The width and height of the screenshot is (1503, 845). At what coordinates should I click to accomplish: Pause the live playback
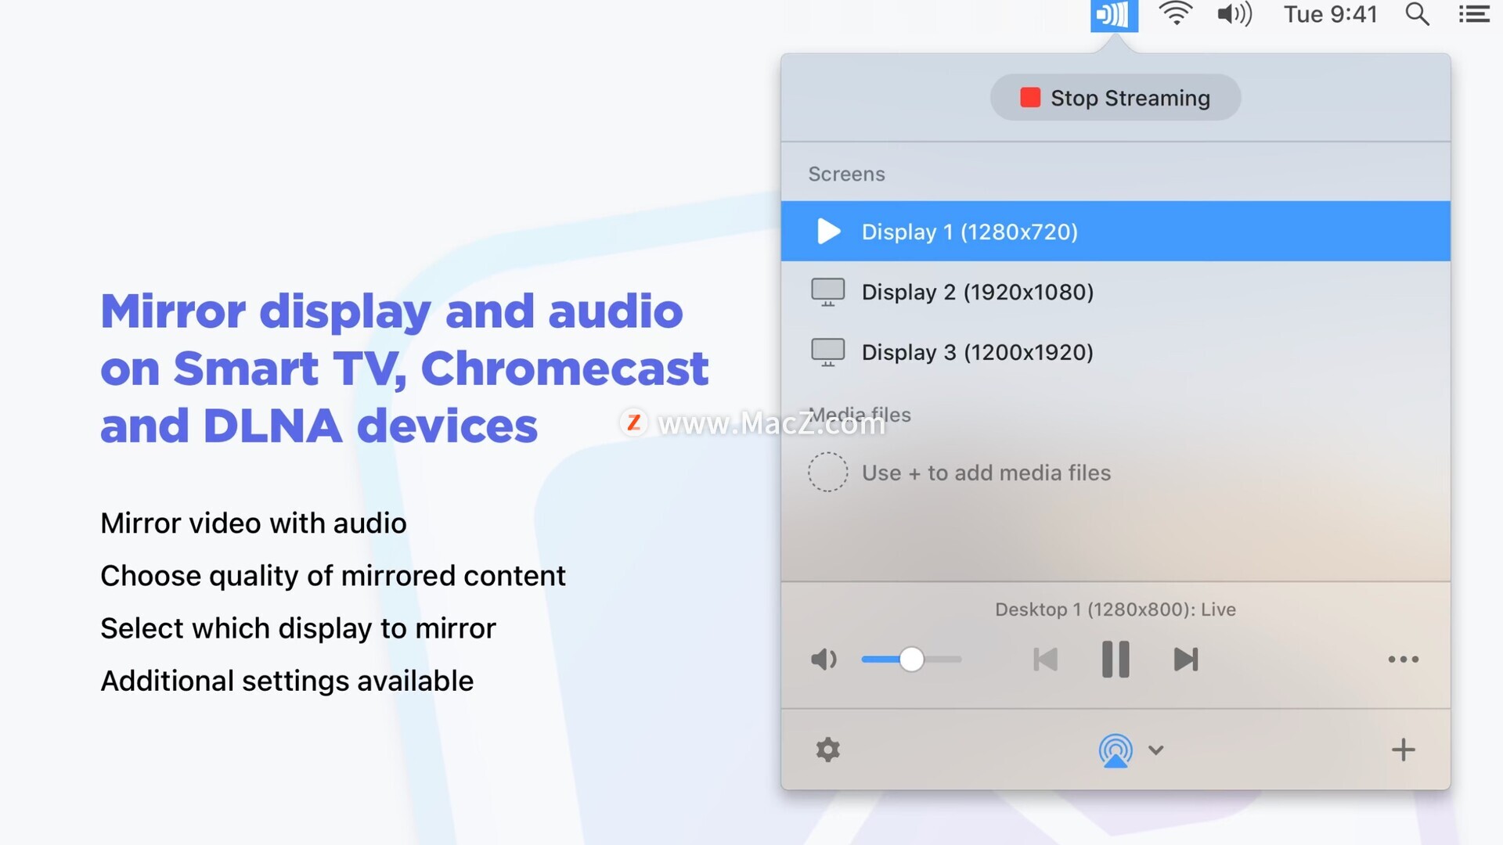(x=1116, y=659)
